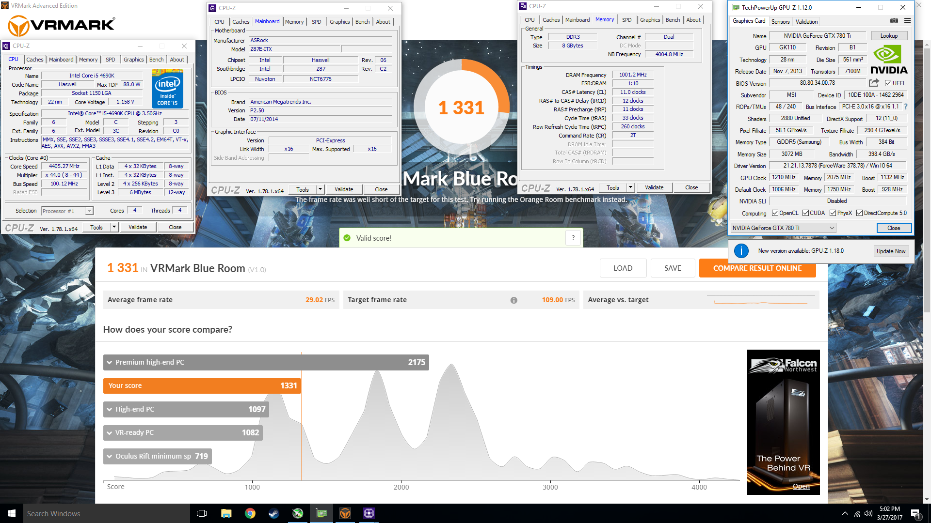Open the Processor #1 selection dropdown

pos(67,211)
